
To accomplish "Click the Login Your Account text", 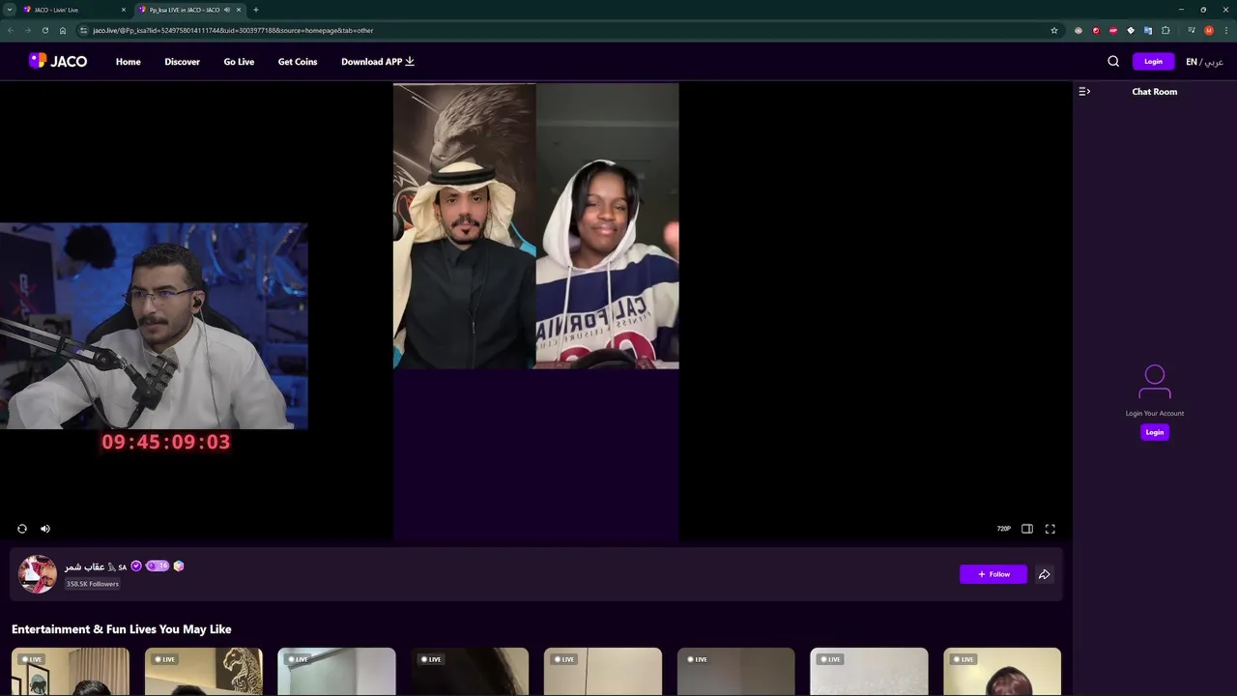I will click(1155, 414).
